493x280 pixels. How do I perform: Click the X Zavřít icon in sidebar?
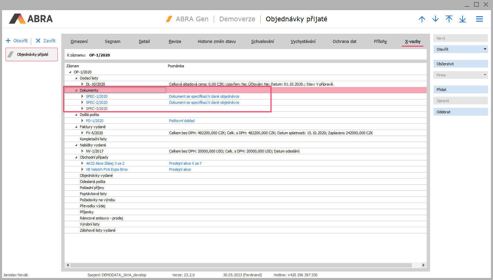(x=38, y=41)
